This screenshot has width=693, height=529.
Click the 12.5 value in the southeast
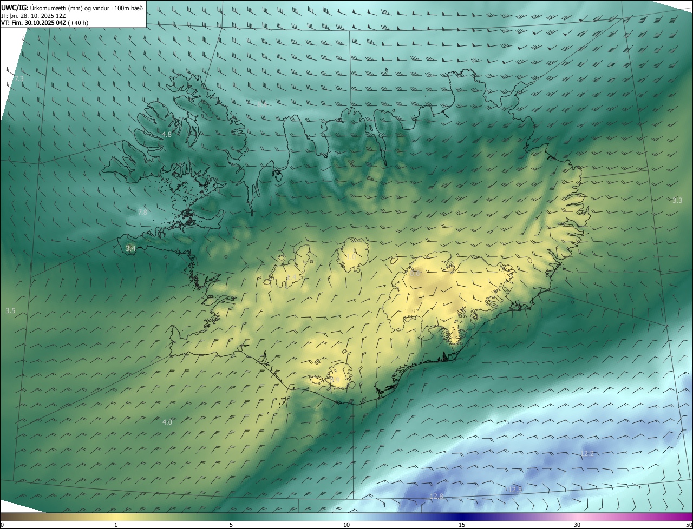pyautogui.click(x=515, y=490)
